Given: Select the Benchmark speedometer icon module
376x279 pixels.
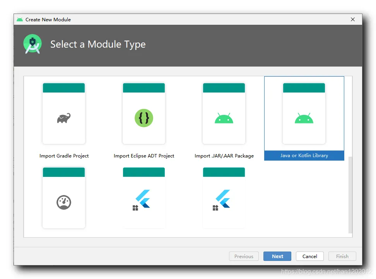Looking at the screenshot, I should [x=64, y=202].
